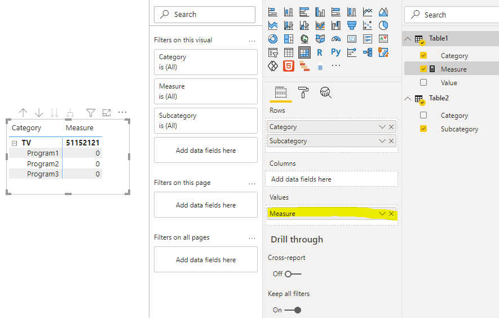Choose the Donut chart visual

pyautogui.click(x=273, y=39)
